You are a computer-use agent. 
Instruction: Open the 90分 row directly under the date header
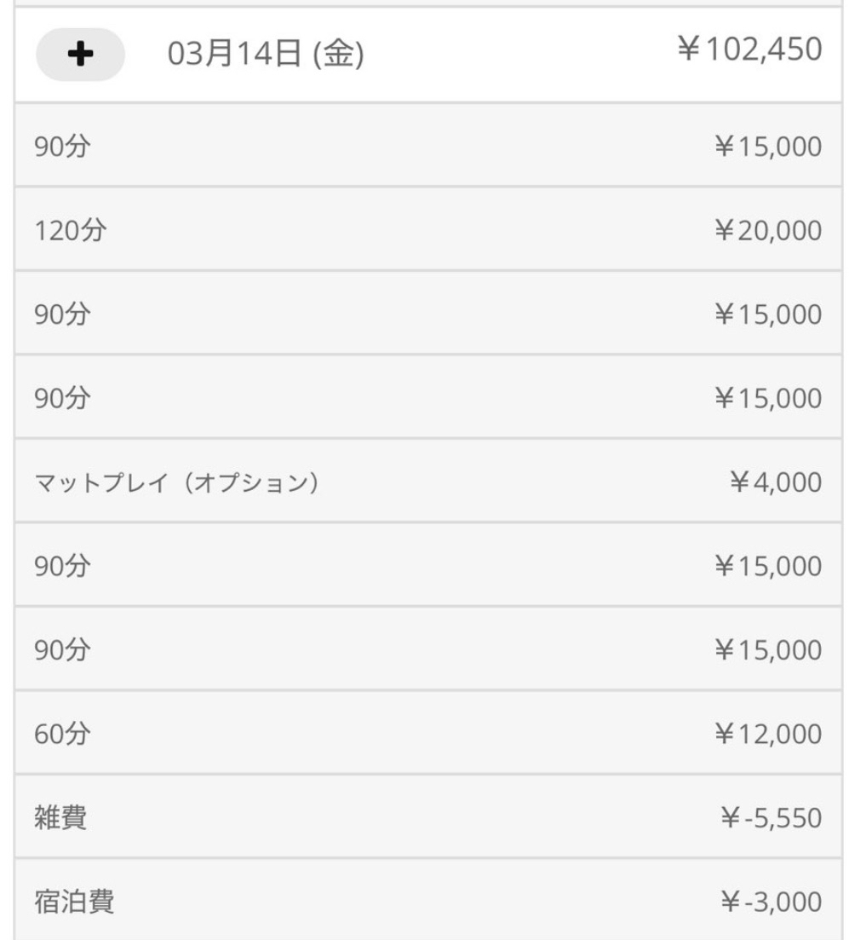[x=62, y=147]
